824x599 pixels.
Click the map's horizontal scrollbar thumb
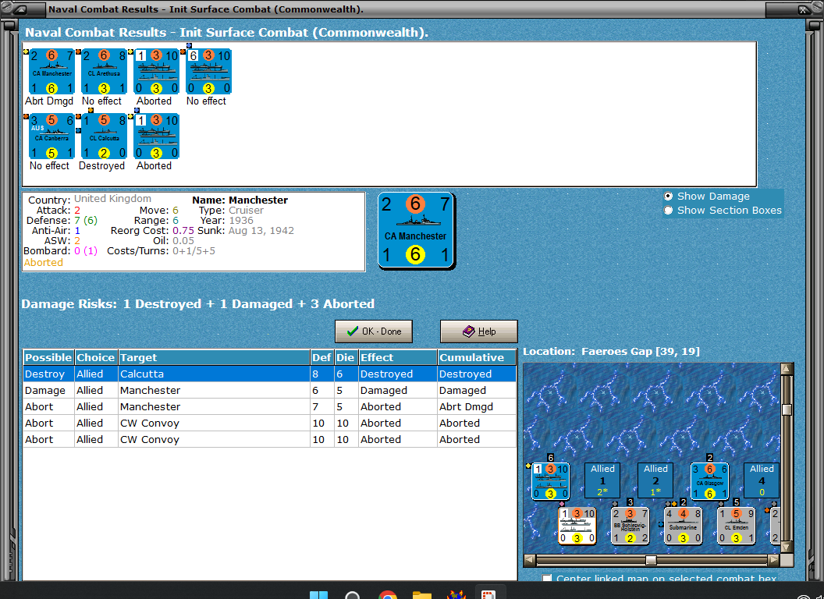click(x=651, y=560)
